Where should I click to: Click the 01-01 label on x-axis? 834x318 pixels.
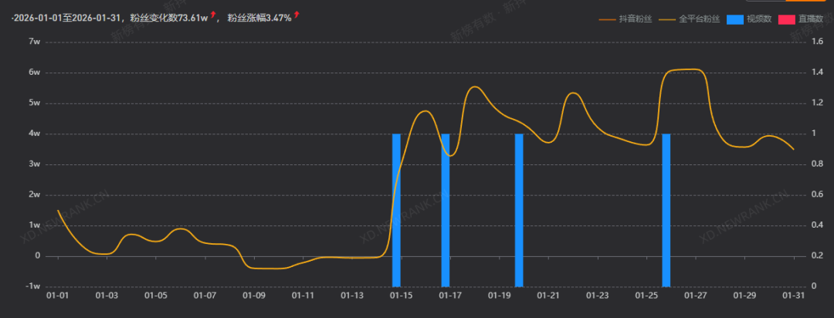58,295
